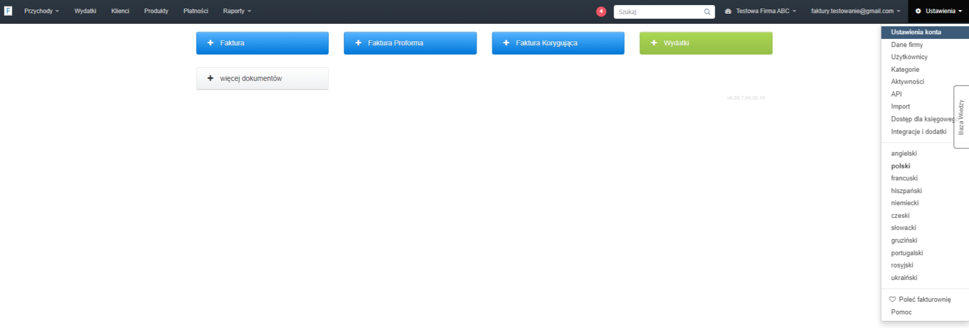The height and width of the screenshot is (328, 969).
Task: Click the Fakturownia logo icon
Action: 8,11
